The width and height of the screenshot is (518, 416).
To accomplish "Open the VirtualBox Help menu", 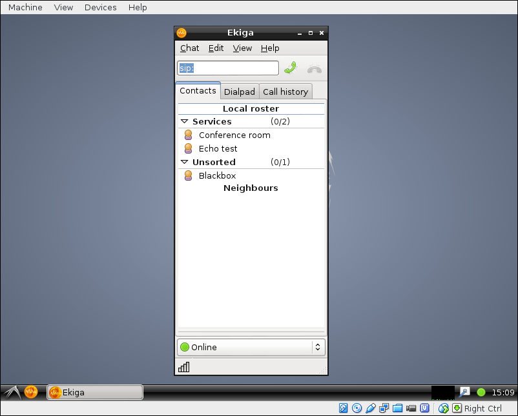I will click(138, 7).
